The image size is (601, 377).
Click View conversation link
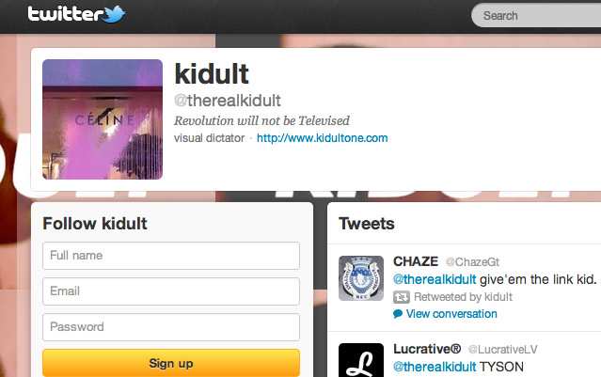[451, 314]
